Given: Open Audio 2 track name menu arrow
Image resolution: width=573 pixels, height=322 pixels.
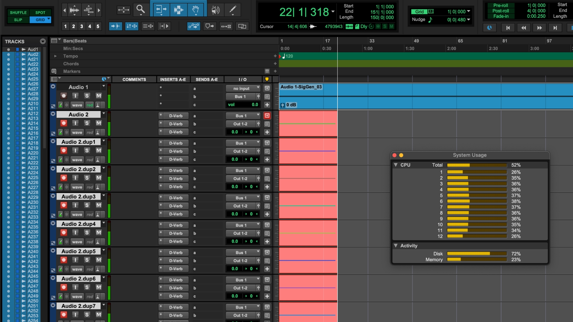Looking at the screenshot, I should (x=104, y=114).
